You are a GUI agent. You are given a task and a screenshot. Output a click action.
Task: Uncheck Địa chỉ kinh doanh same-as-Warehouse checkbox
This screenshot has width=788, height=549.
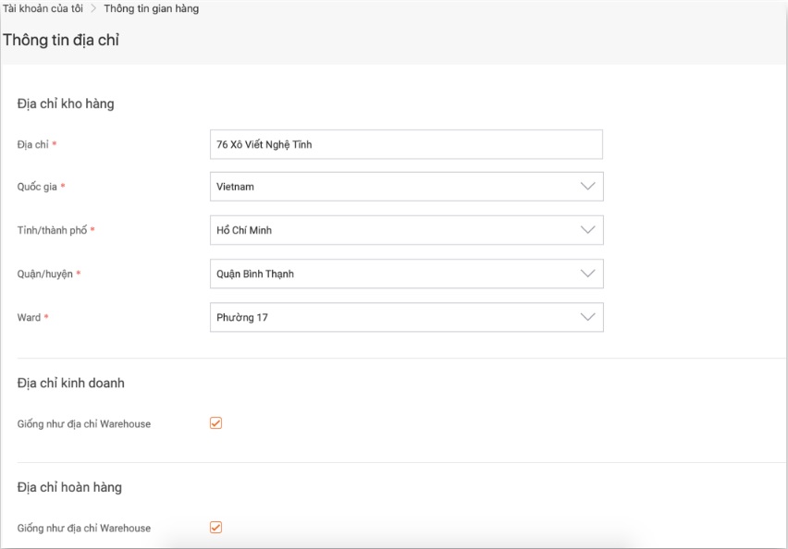click(x=216, y=423)
